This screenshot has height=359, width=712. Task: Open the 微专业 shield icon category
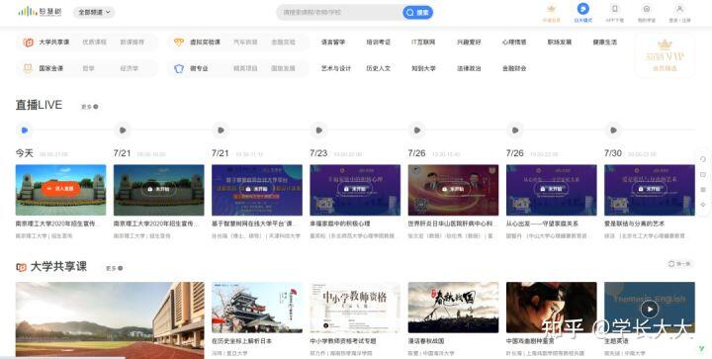179,68
